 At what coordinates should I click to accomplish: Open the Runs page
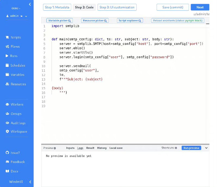13,56
